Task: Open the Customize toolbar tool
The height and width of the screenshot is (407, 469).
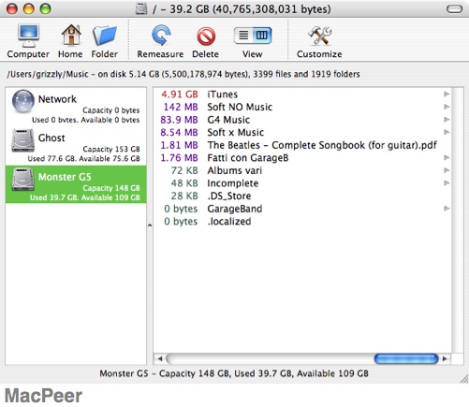Action: 319,36
